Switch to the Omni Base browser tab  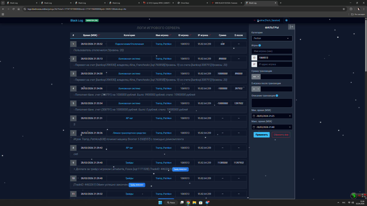pyautogui.click(x=192, y=3)
